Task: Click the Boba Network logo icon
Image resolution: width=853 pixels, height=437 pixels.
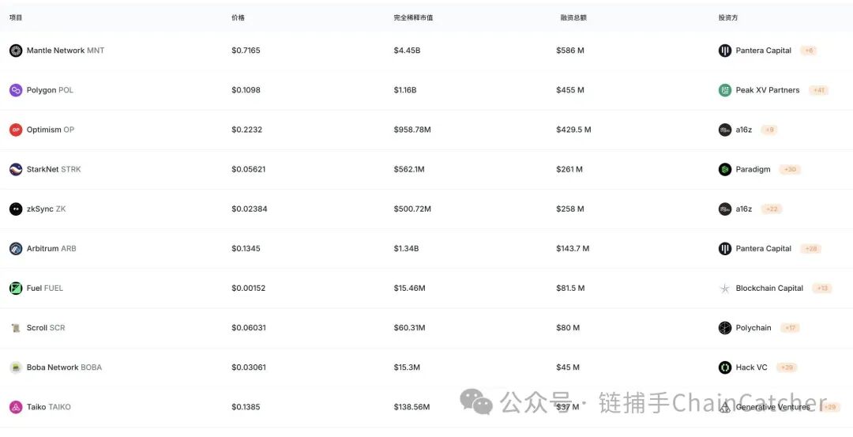Action: pos(16,367)
